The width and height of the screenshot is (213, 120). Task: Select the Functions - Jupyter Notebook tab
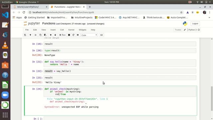(x=68, y=7)
